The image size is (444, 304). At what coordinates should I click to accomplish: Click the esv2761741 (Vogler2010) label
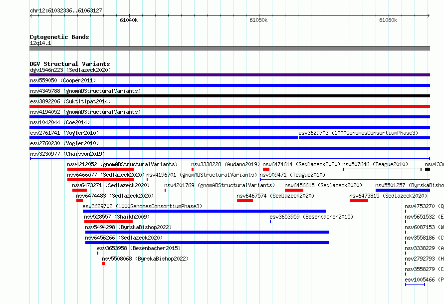(64, 133)
